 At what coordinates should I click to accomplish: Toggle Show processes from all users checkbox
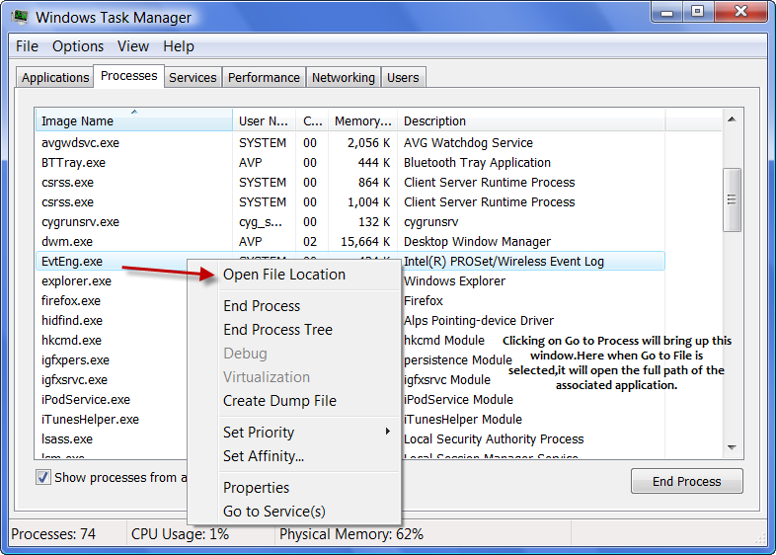point(43,477)
